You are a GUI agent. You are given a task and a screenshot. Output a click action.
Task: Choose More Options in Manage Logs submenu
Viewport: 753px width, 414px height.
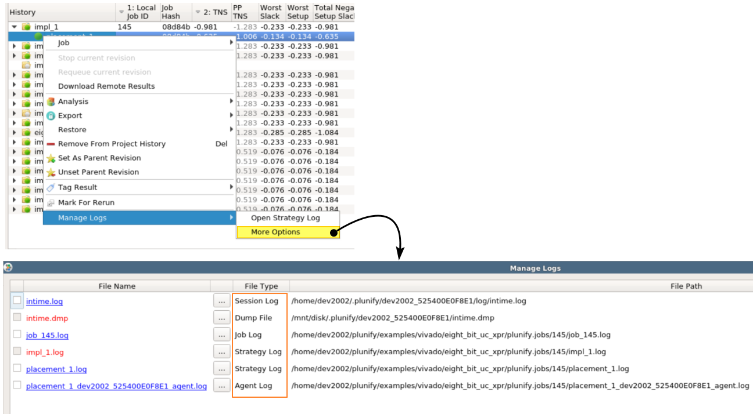(x=275, y=231)
